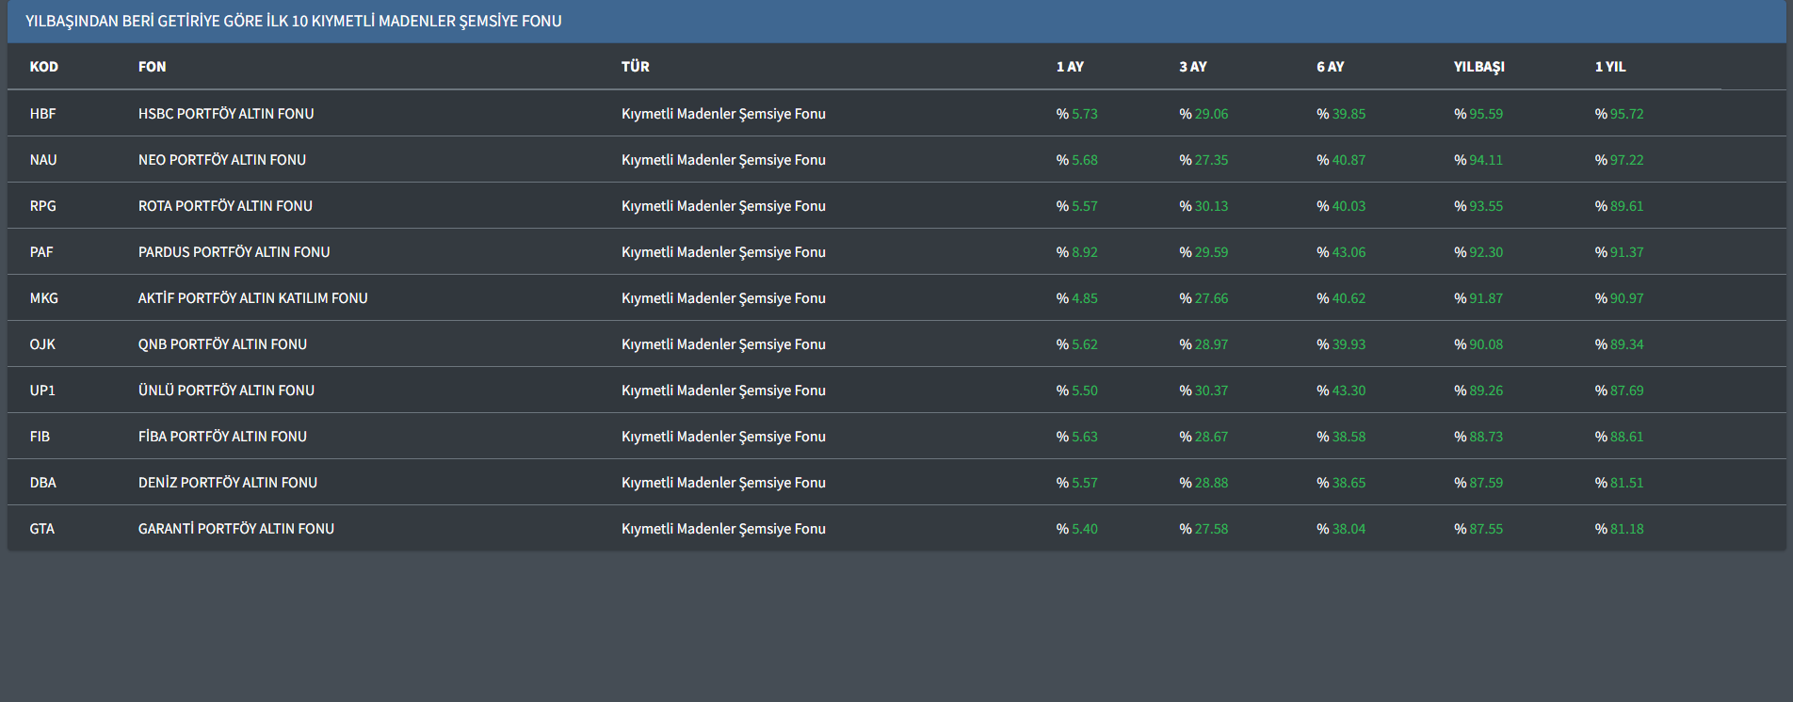Click AKTİF PORTFÖY ALTIN KATILIM FONU
The width and height of the screenshot is (1793, 702).
pos(252,298)
